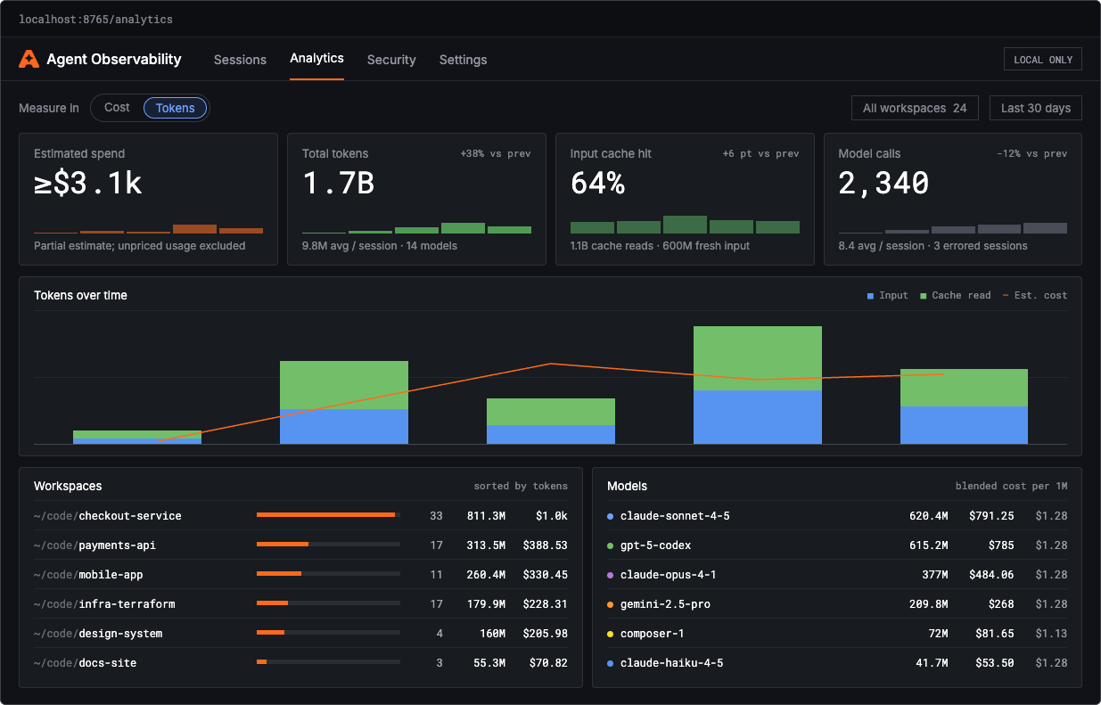This screenshot has width=1101, height=705.
Task: Open the infra-terraform workspace row
Action: (300, 603)
